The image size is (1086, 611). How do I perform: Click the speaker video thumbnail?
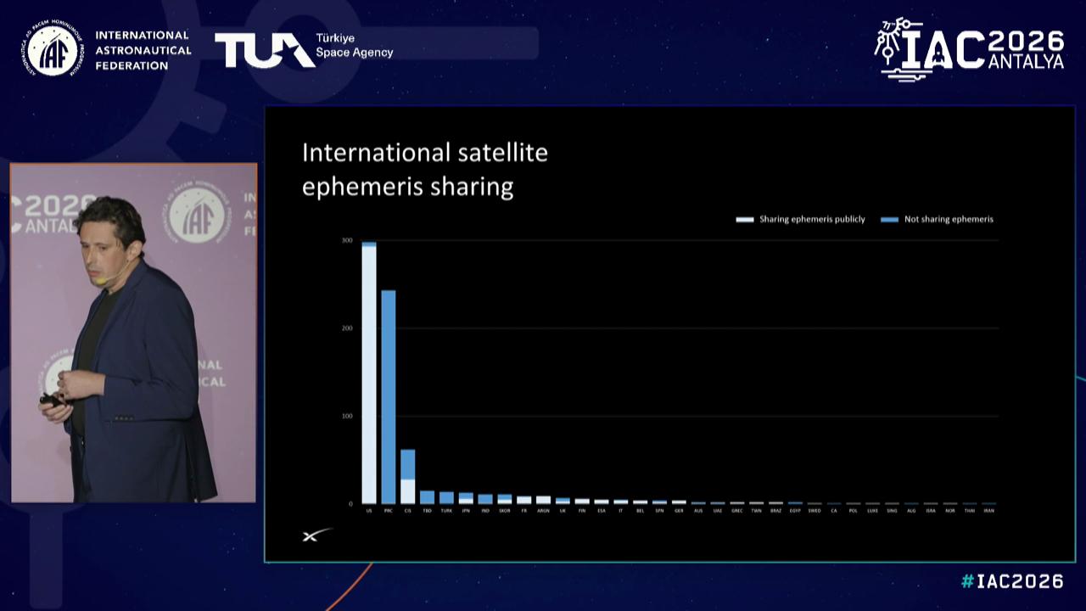[x=133, y=333]
